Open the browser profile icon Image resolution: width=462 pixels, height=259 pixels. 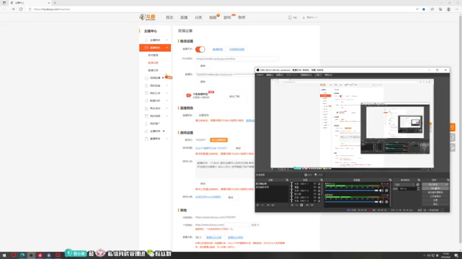[449, 9]
